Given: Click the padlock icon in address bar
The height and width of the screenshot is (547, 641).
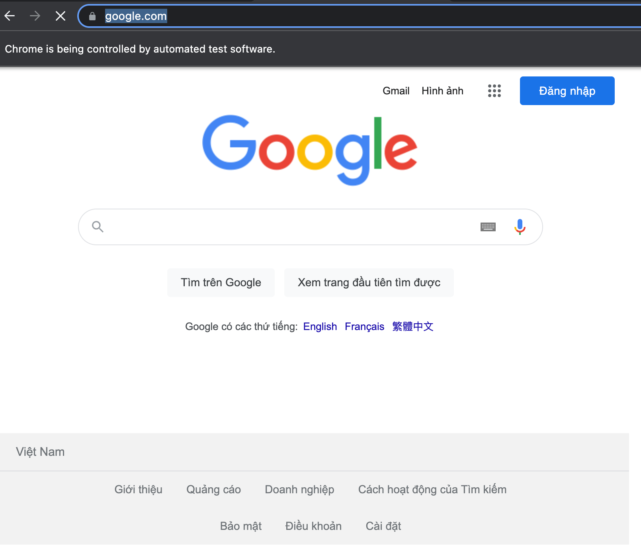Looking at the screenshot, I should pos(92,16).
